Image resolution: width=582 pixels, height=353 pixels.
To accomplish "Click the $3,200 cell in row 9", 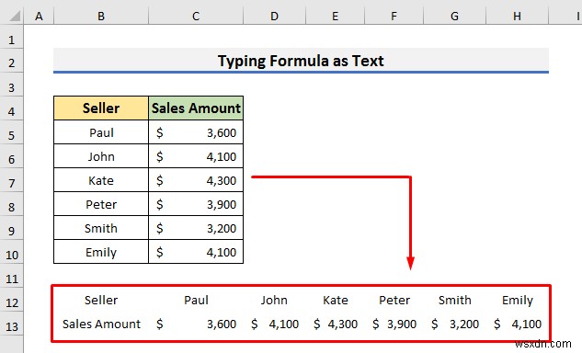I will click(x=196, y=228).
